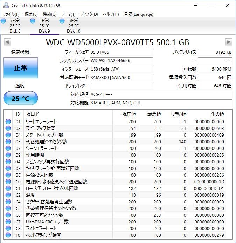Close the CrystalDiskInfo window
The width and height of the screenshot is (236, 243).
click(228, 5)
